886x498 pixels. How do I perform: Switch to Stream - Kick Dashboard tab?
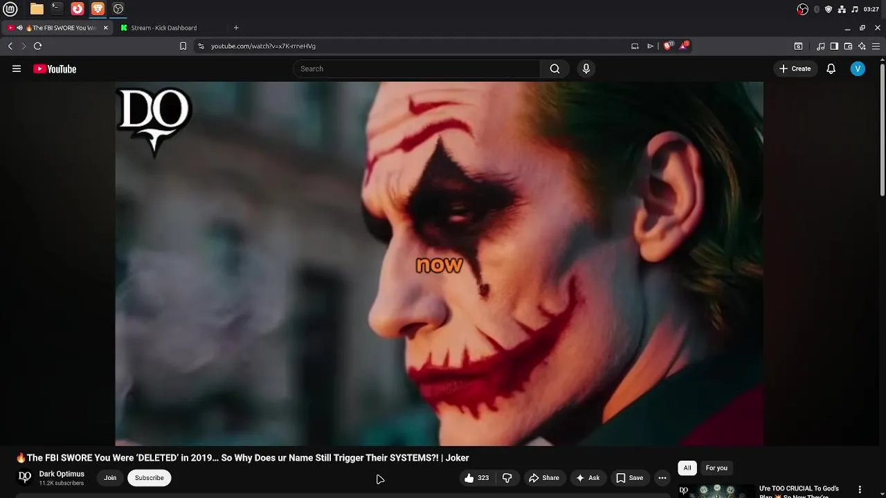[164, 28]
